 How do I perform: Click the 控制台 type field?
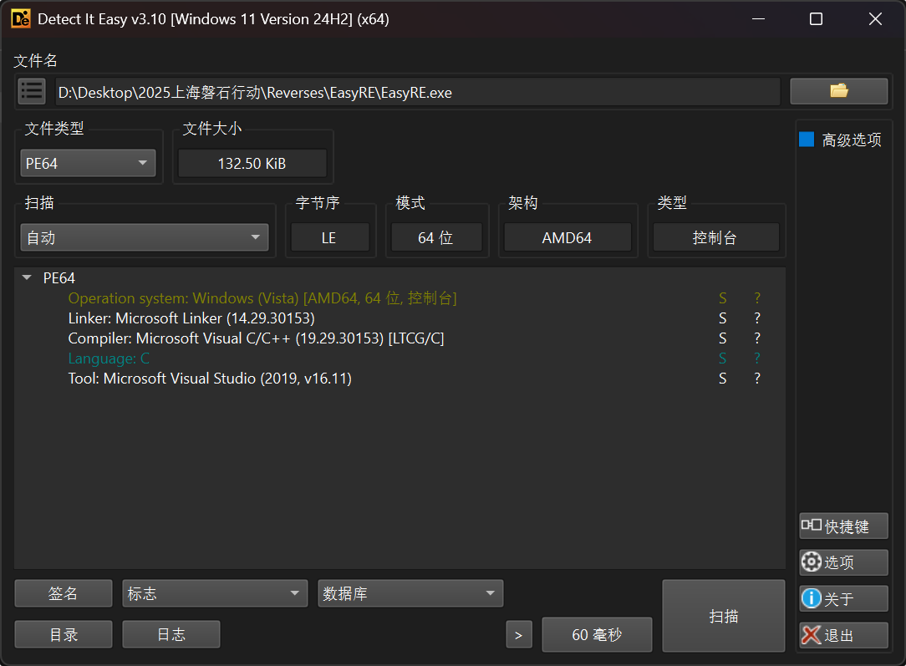715,237
